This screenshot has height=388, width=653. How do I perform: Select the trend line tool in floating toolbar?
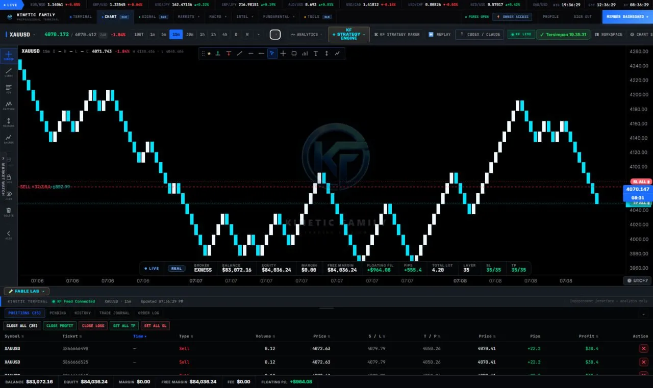[240, 54]
